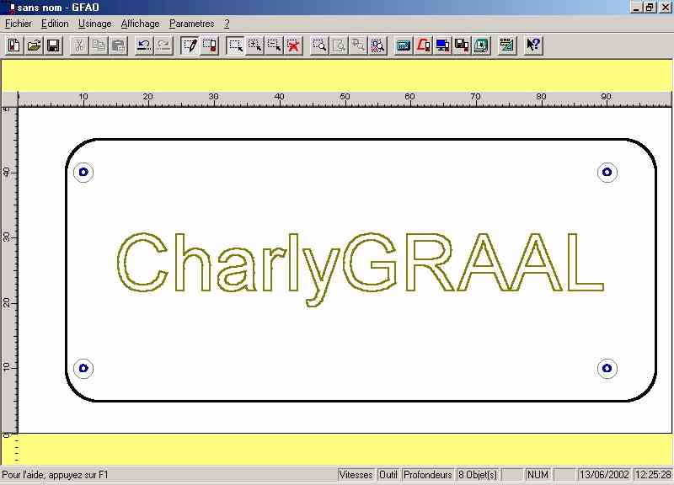Select the pencil edit tool
This screenshot has width=674, height=485.
coord(190,45)
